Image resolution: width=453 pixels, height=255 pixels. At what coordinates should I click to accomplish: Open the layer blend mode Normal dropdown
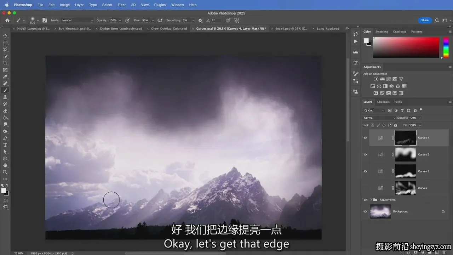click(379, 118)
